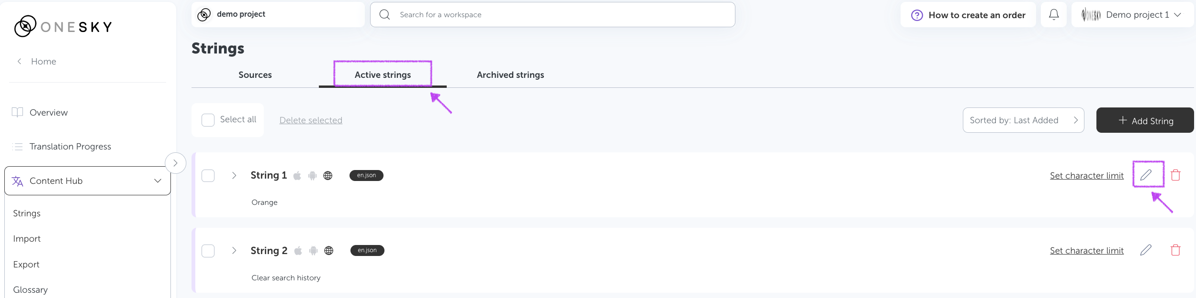
Task: Open Sorted by: Last Added dropdown
Action: pyautogui.click(x=1023, y=120)
